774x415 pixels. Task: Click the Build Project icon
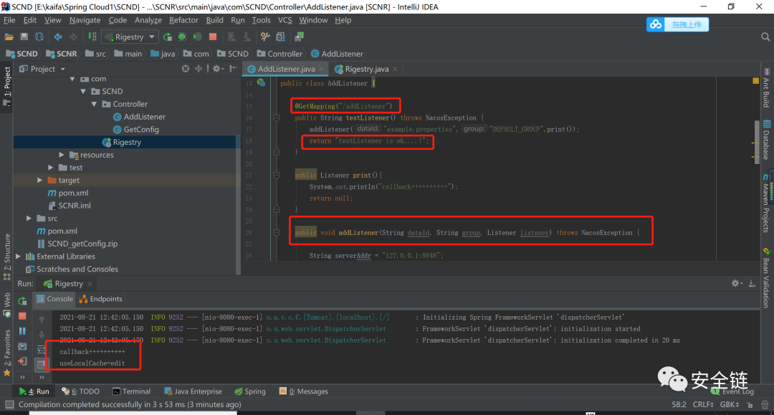(92, 37)
